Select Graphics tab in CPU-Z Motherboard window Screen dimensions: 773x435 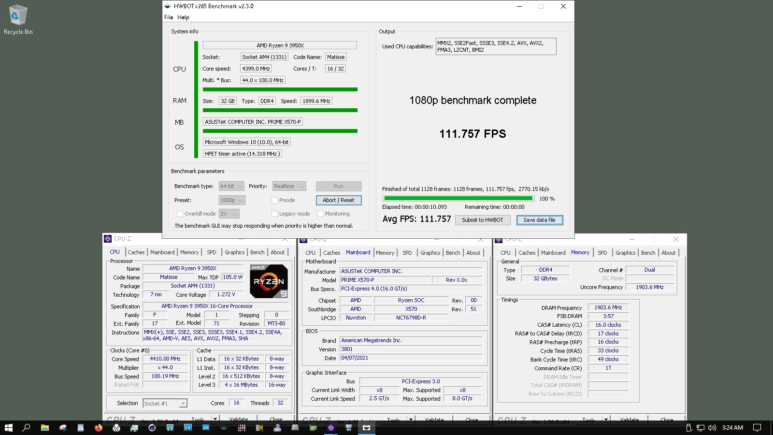[430, 253]
